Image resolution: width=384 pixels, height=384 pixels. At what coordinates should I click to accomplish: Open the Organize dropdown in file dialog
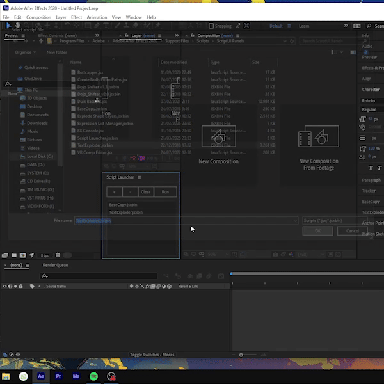pyautogui.click(x=26, y=52)
